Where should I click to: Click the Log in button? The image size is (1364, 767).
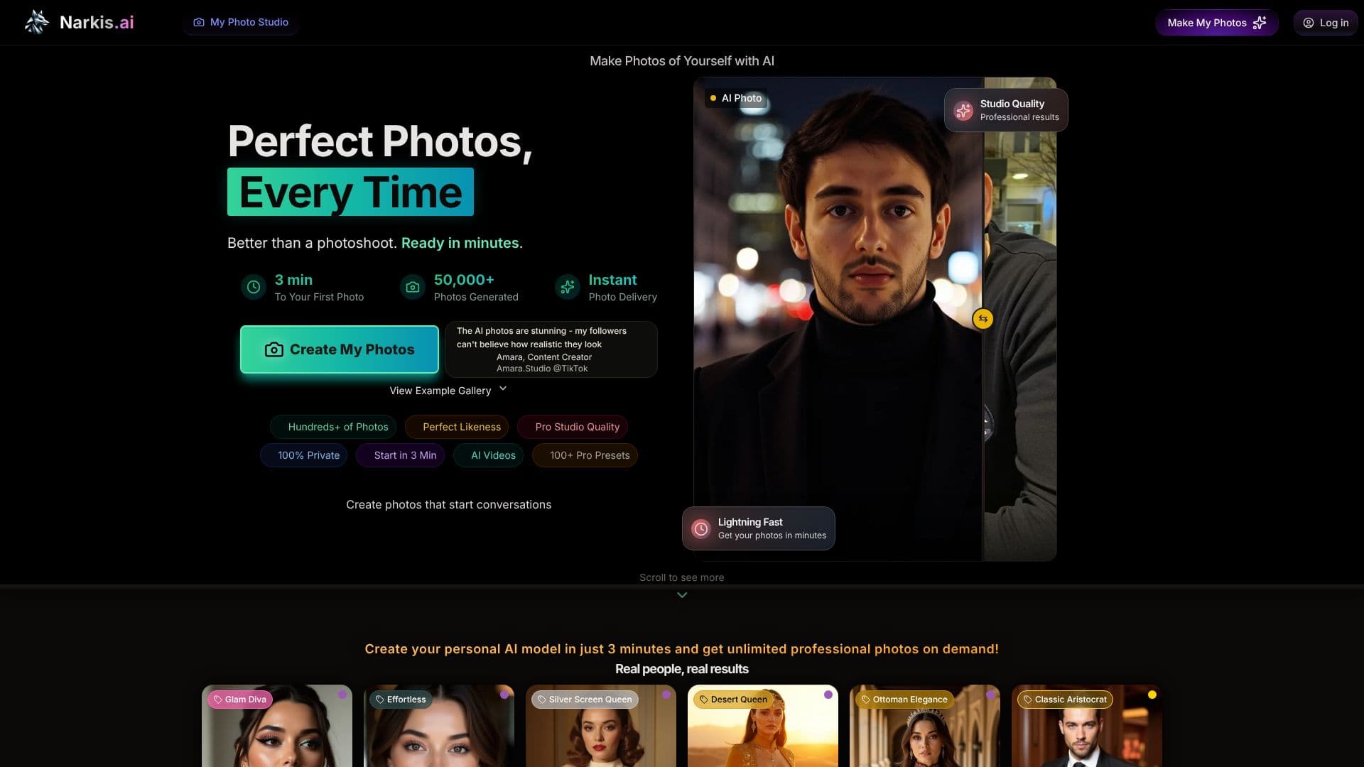point(1326,23)
